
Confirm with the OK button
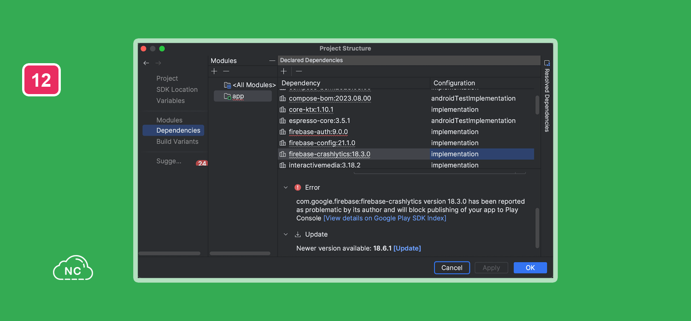coord(530,267)
